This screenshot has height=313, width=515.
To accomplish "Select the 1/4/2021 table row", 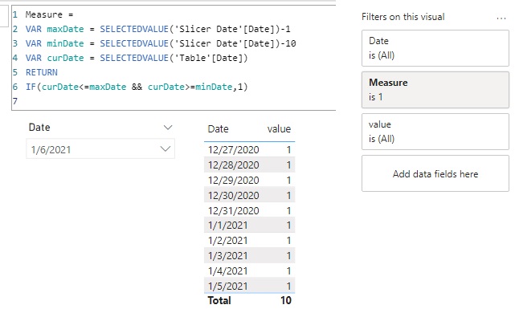I will 250,270.
